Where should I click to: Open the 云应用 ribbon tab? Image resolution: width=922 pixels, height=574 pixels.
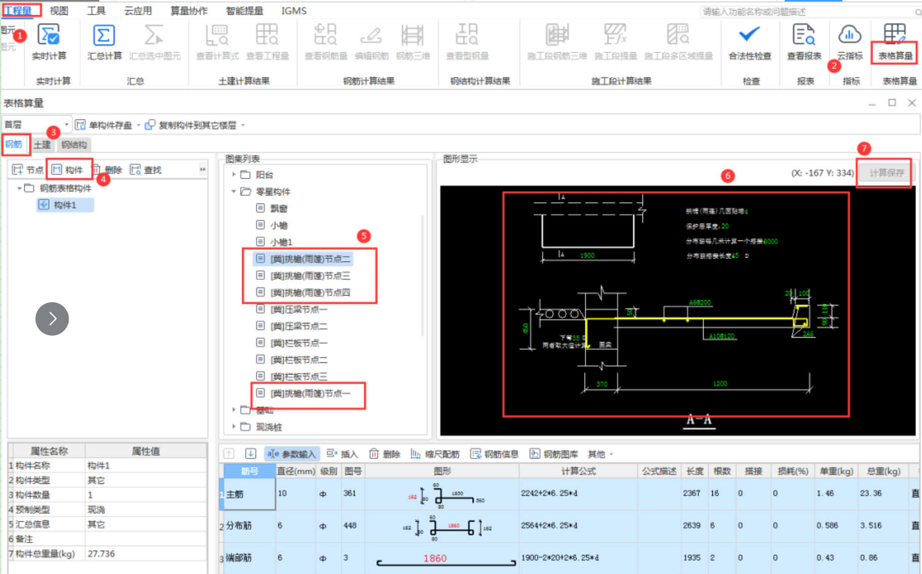click(138, 11)
